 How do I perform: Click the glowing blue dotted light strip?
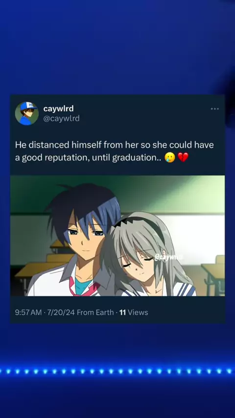[117, 371]
